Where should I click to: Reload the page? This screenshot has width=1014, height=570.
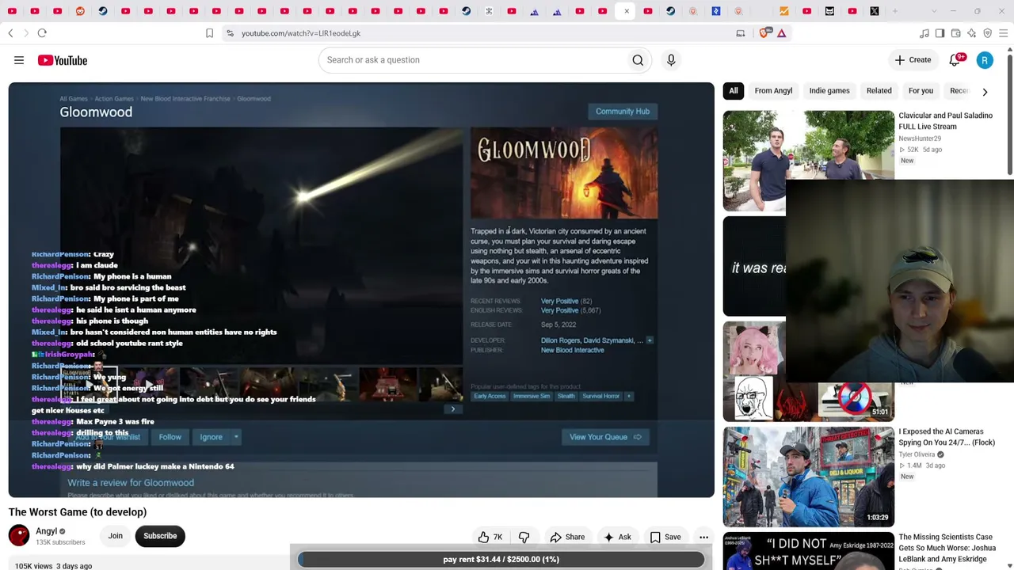pos(42,33)
